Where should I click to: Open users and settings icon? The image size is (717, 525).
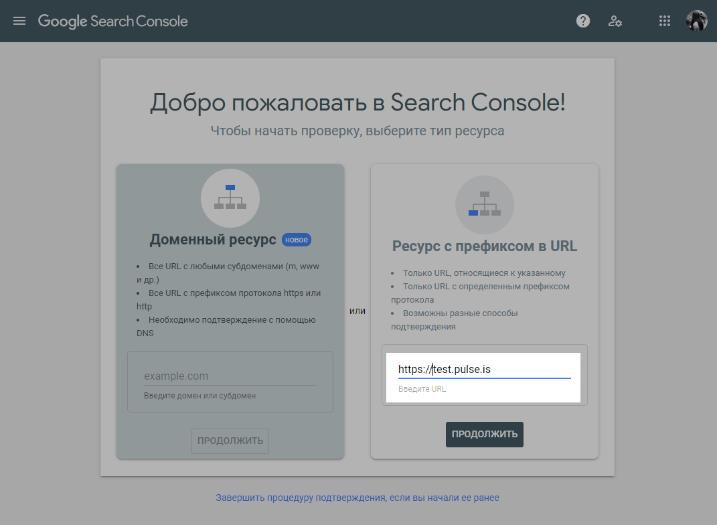[615, 21]
